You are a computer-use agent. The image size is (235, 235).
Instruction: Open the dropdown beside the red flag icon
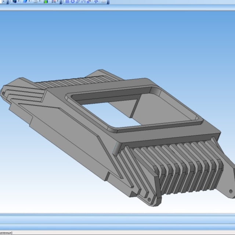(58, 1)
